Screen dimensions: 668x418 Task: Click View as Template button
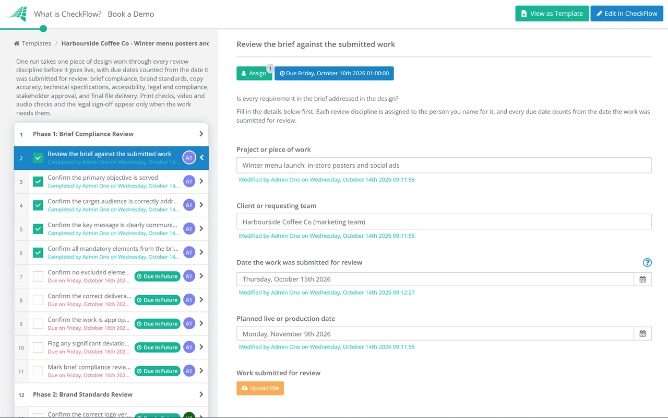click(x=552, y=14)
